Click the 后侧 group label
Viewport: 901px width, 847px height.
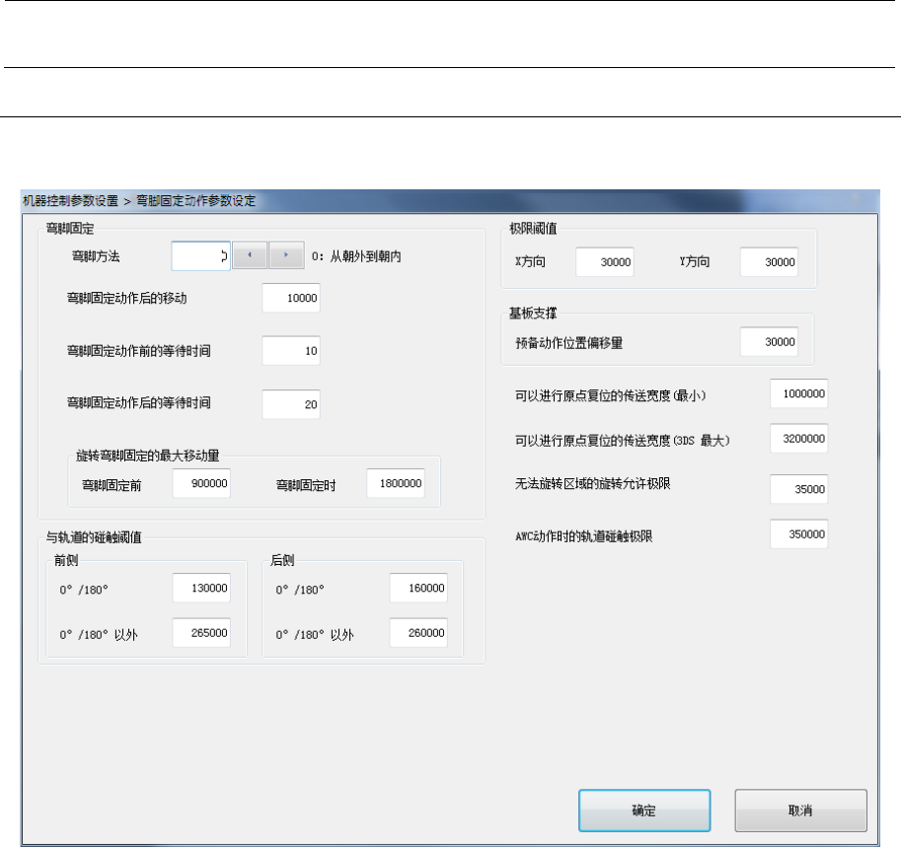coord(282,560)
